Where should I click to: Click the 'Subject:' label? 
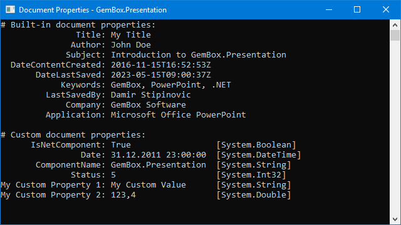coord(85,55)
